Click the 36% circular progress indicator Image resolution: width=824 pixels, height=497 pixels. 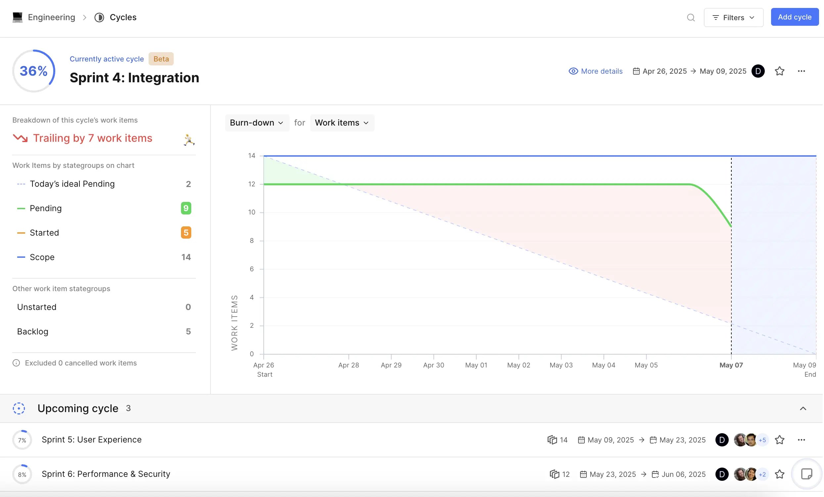pyautogui.click(x=33, y=71)
